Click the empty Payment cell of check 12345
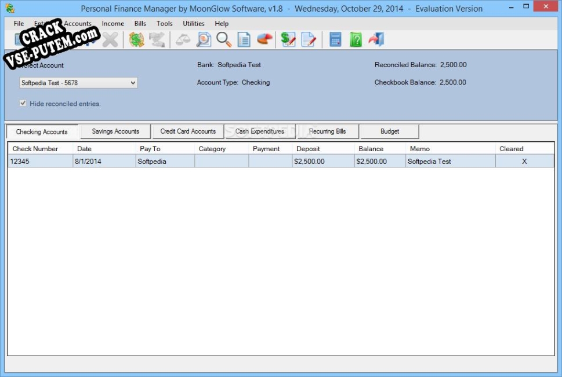562x377 pixels. point(270,161)
